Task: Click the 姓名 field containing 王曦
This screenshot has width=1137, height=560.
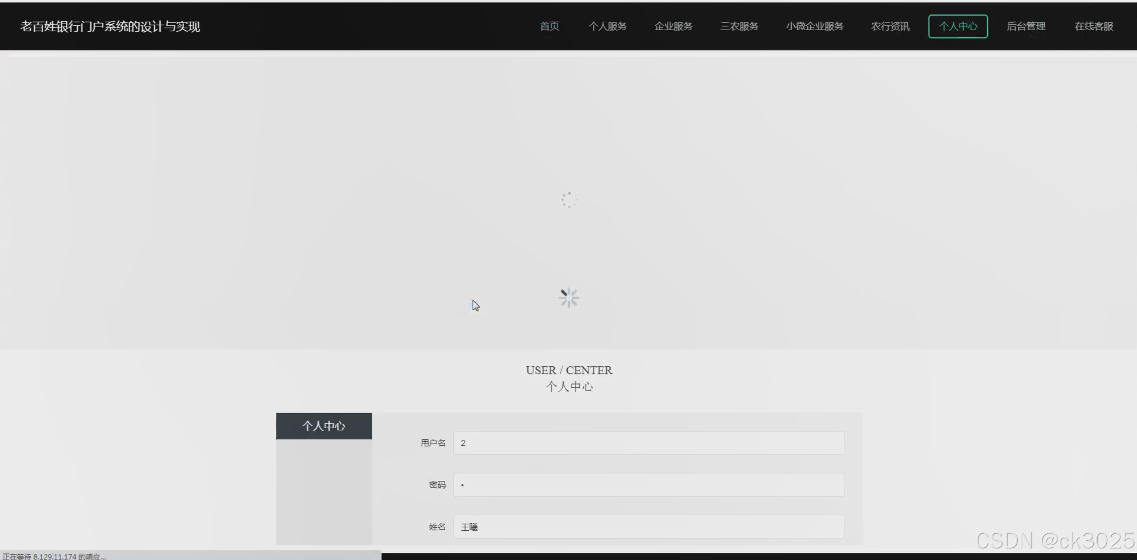Action: coord(648,527)
